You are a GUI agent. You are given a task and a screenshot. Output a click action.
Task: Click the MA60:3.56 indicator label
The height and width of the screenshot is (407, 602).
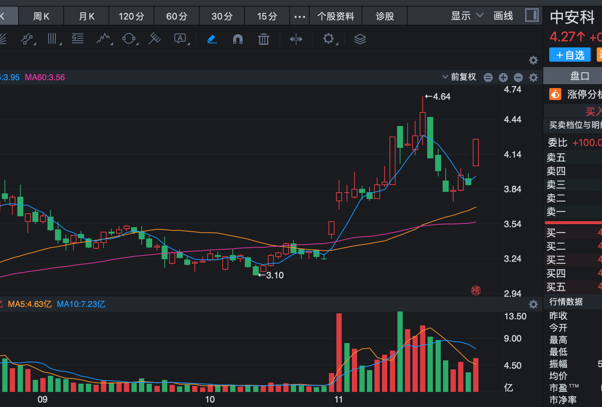click(x=45, y=77)
